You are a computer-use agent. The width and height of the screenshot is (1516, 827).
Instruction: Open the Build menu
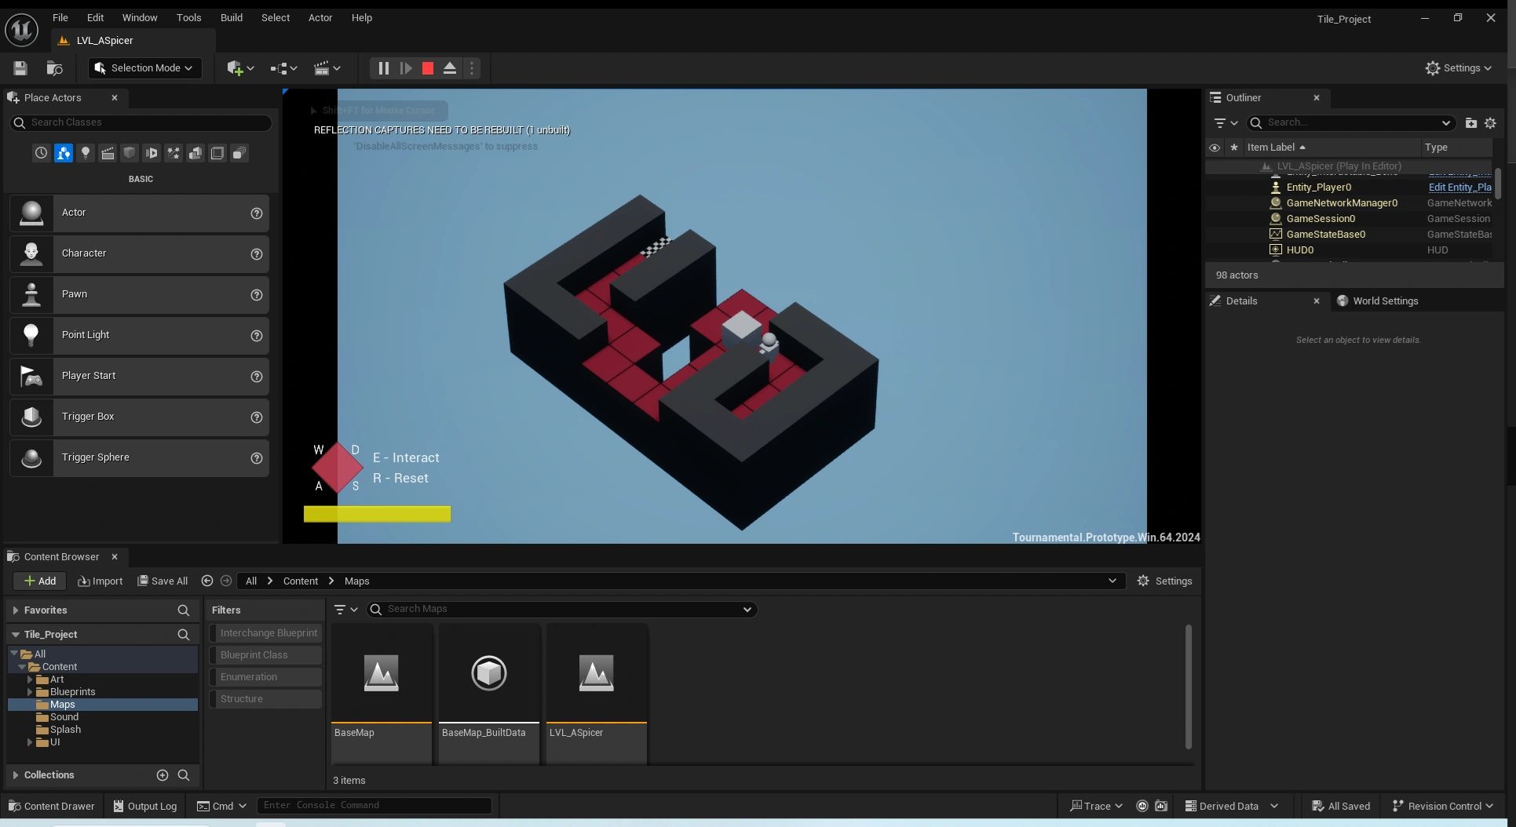[x=231, y=17]
